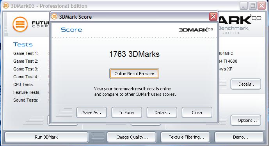Start the benchmark with Run 3DMark
Viewport: 272px width, 146px height.
pos(46,137)
